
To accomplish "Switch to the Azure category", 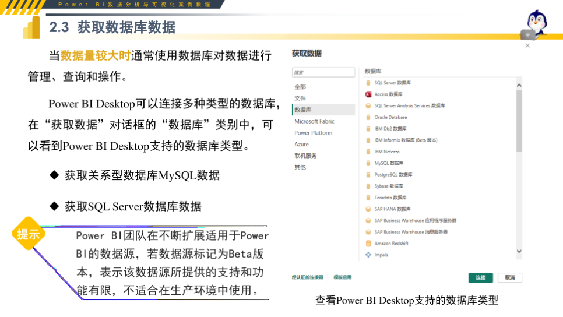I will pos(301,145).
